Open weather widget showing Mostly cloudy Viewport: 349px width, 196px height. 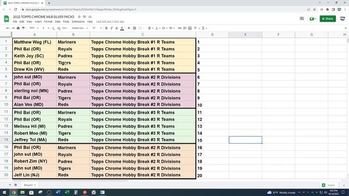[x=281, y=192]
